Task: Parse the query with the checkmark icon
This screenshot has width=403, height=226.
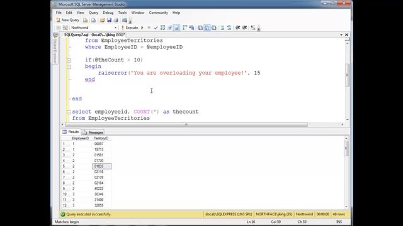Action: click(156, 28)
